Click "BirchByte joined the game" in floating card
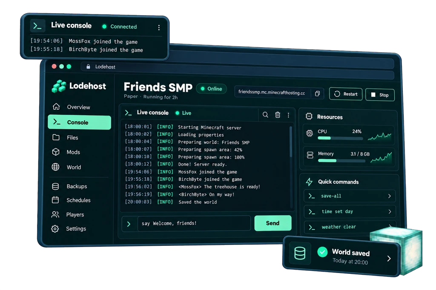The height and width of the screenshot is (290, 436). 106,50
